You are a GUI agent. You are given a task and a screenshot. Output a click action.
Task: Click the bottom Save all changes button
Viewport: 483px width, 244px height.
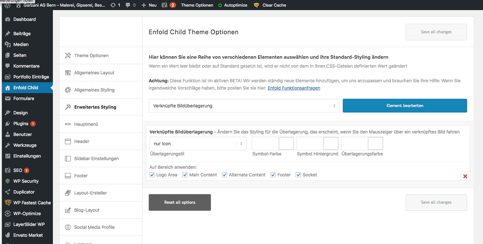[436, 202]
